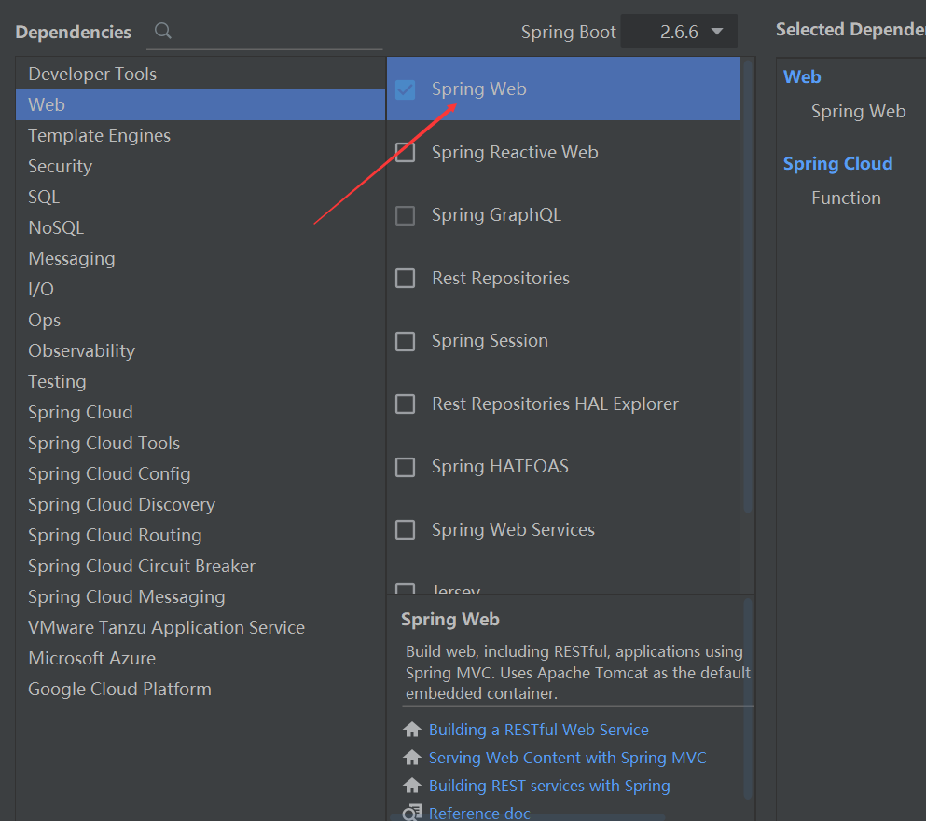Click the Spring Reactive Web label
Viewport: 926px width, 821px height.
tap(515, 152)
